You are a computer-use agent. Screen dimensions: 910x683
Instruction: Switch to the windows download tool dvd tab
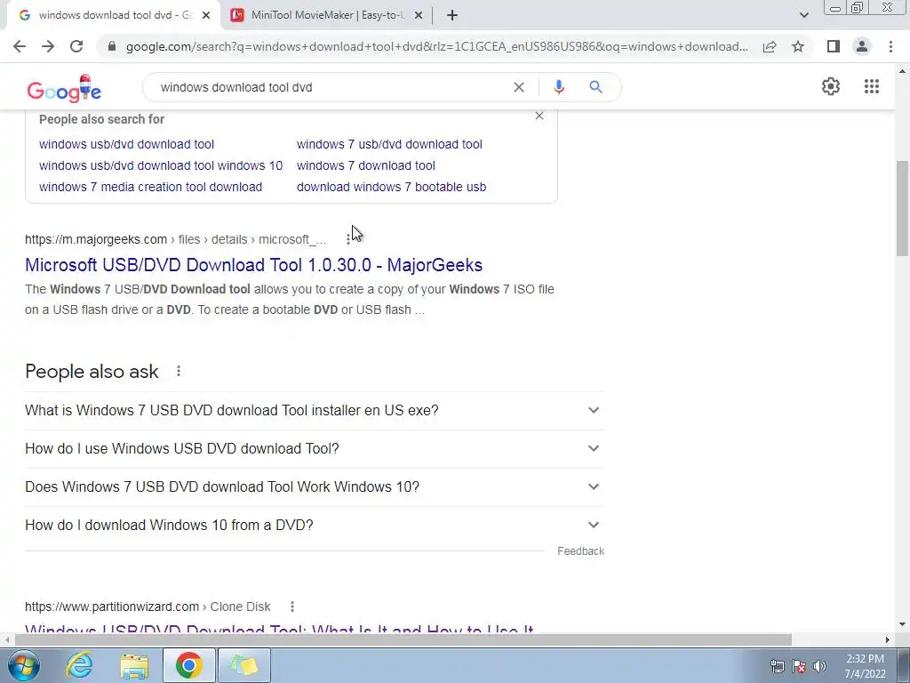click(113, 16)
